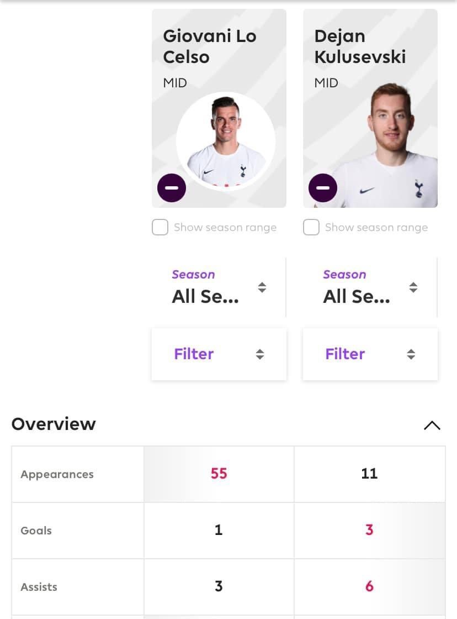This screenshot has height=619, width=457.
Task: Click sort arrows in Lo Celso's Filter box
Action: (x=260, y=354)
